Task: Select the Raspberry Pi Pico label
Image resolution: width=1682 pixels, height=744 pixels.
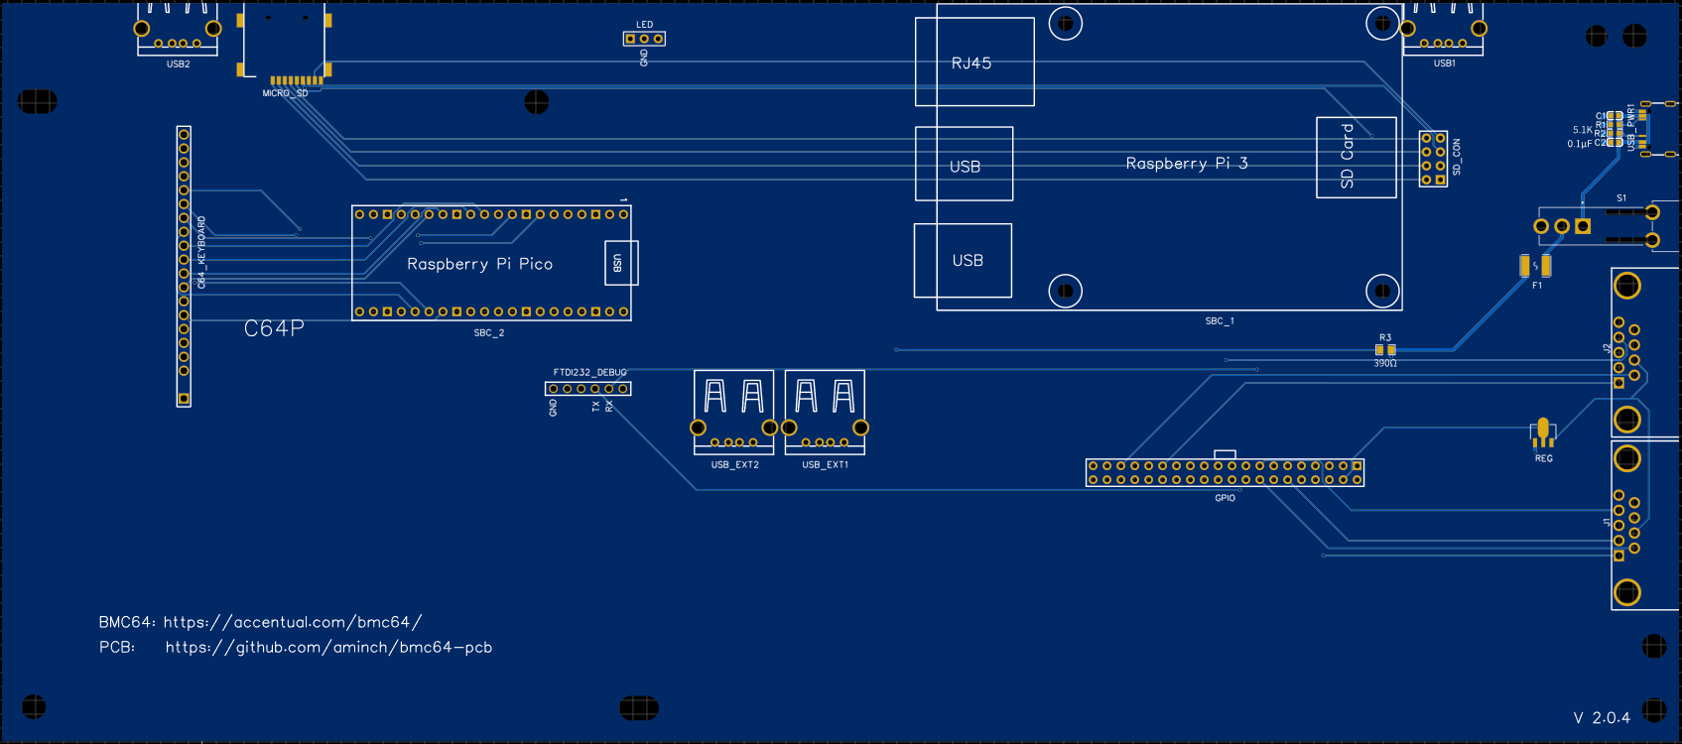Action: click(479, 264)
